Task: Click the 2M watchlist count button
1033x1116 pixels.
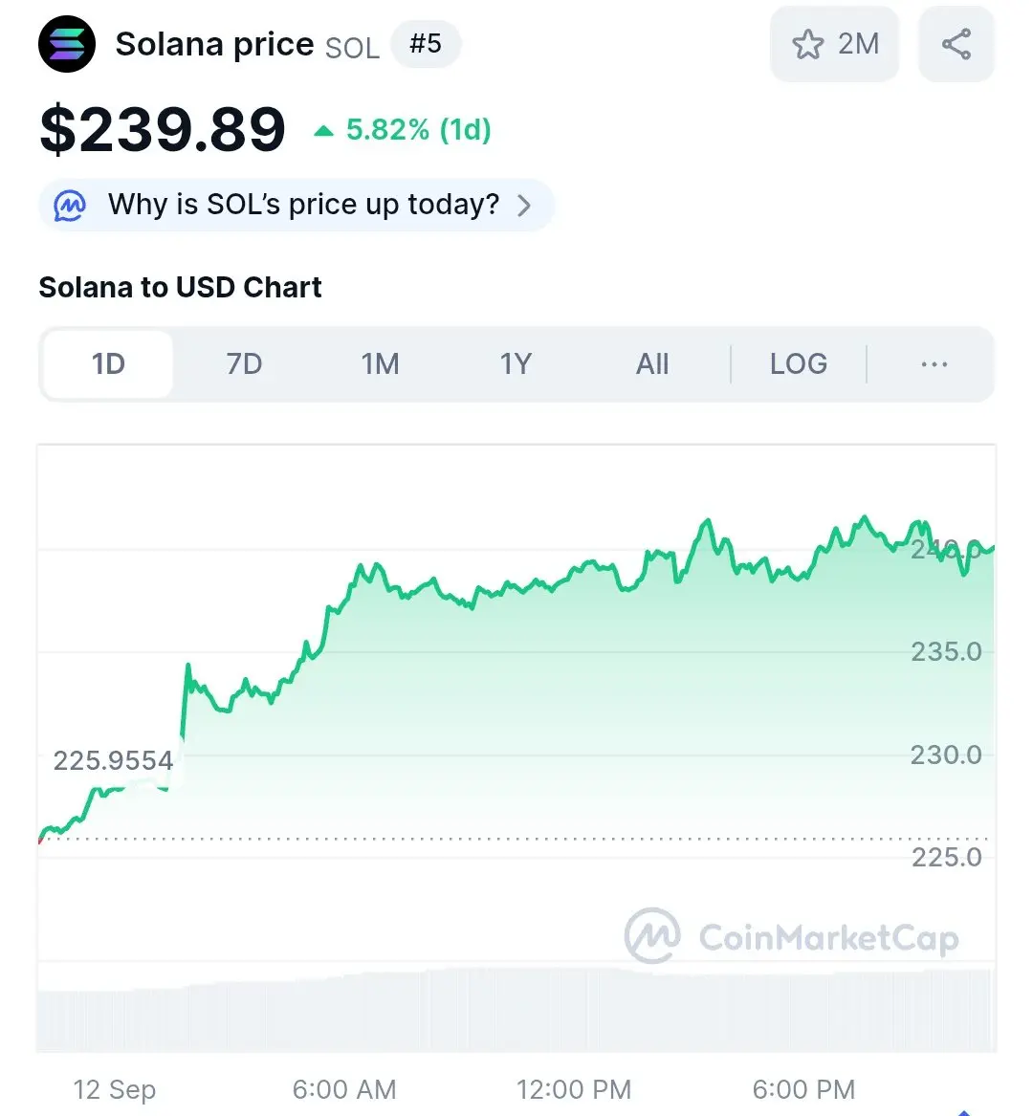Action: click(834, 44)
